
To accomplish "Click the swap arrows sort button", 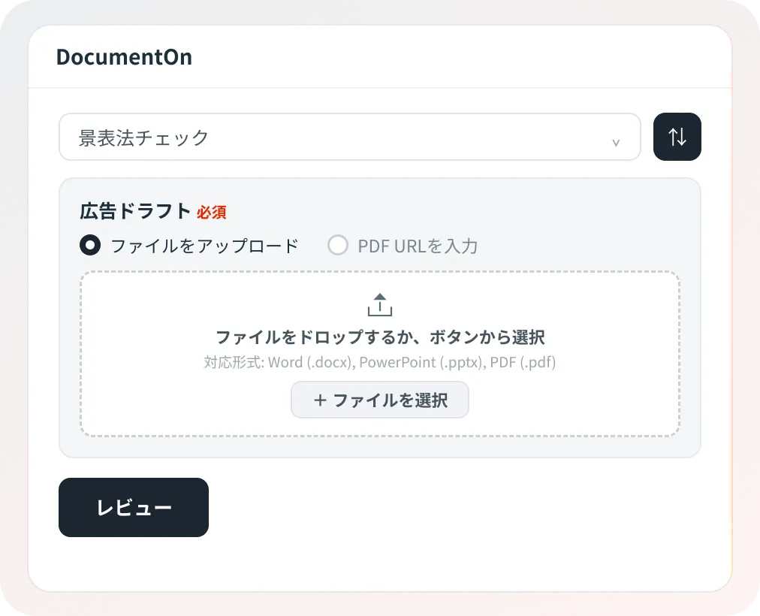I will pos(677,137).
